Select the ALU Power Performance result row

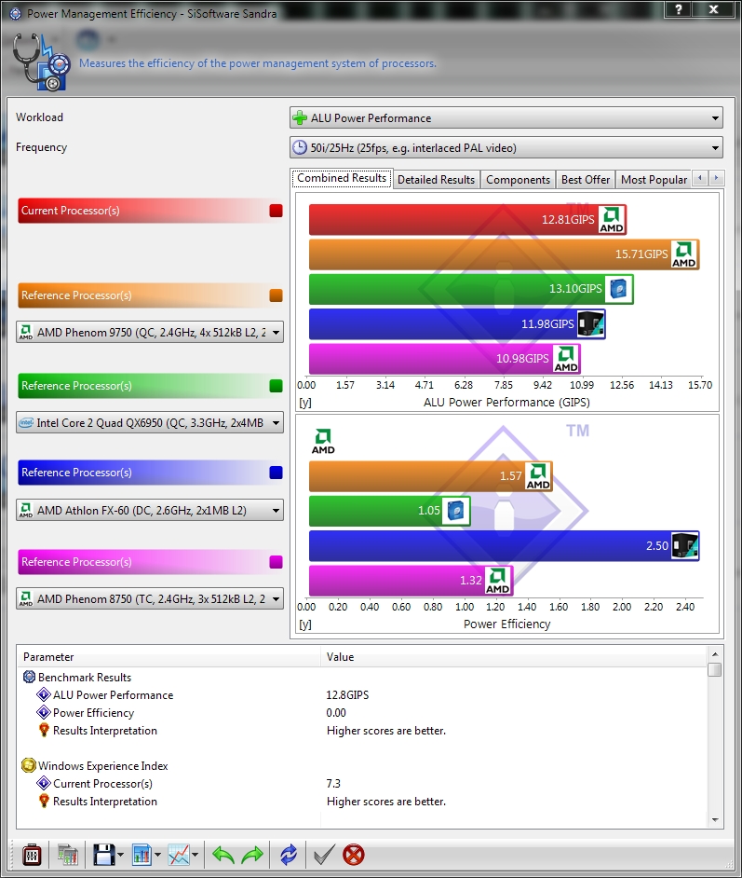pyautogui.click(x=362, y=695)
